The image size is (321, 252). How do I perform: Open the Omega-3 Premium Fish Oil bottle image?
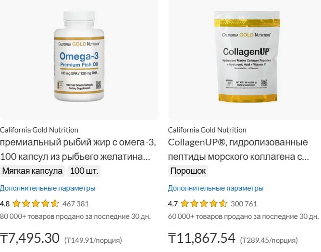click(x=79, y=56)
